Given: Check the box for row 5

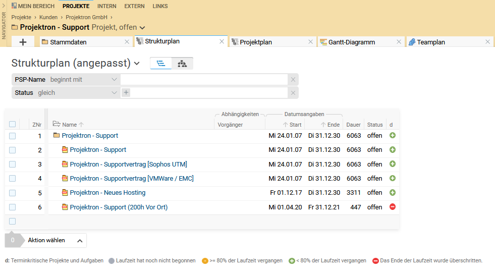Looking at the screenshot, I should click(12, 193).
